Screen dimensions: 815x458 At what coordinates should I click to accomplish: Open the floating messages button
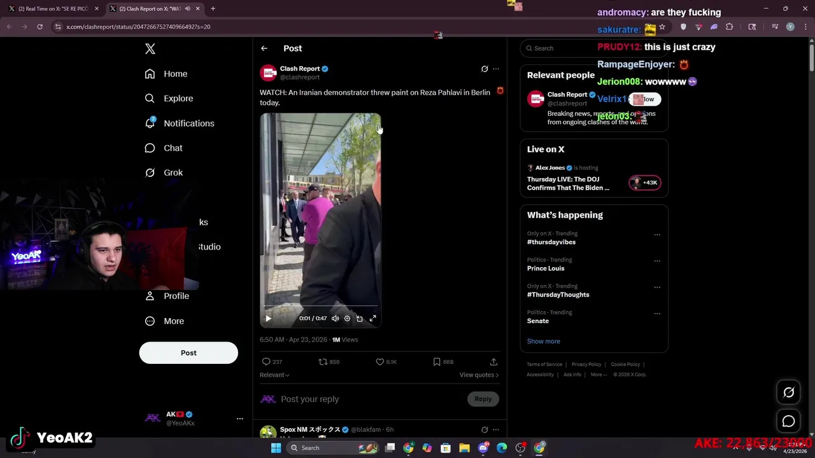click(789, 422)
